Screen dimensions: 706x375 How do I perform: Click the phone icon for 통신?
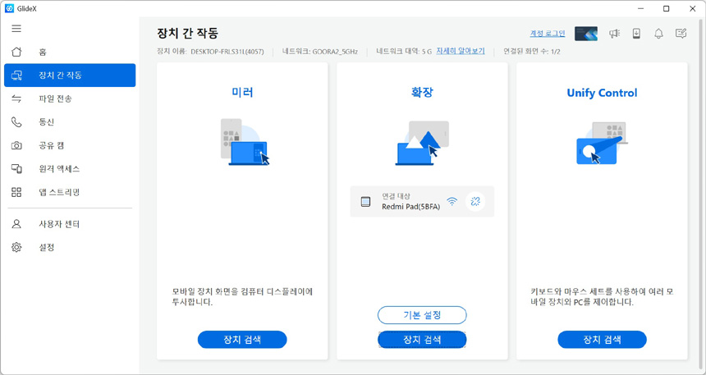tap(16, 122)
